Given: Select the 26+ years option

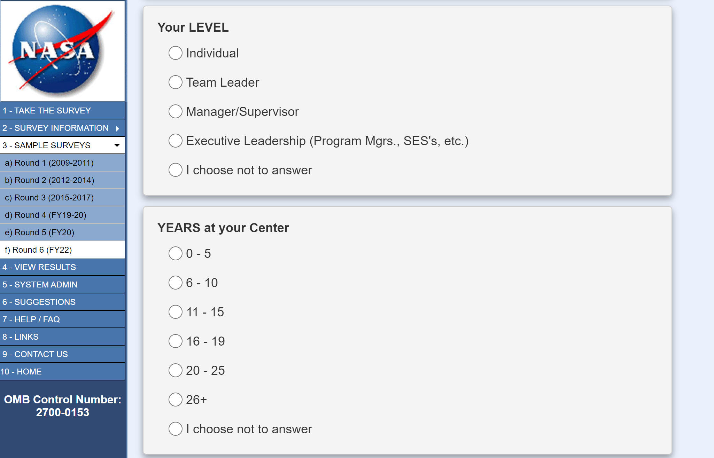Looking at the screenshot, I should (176, 400).
